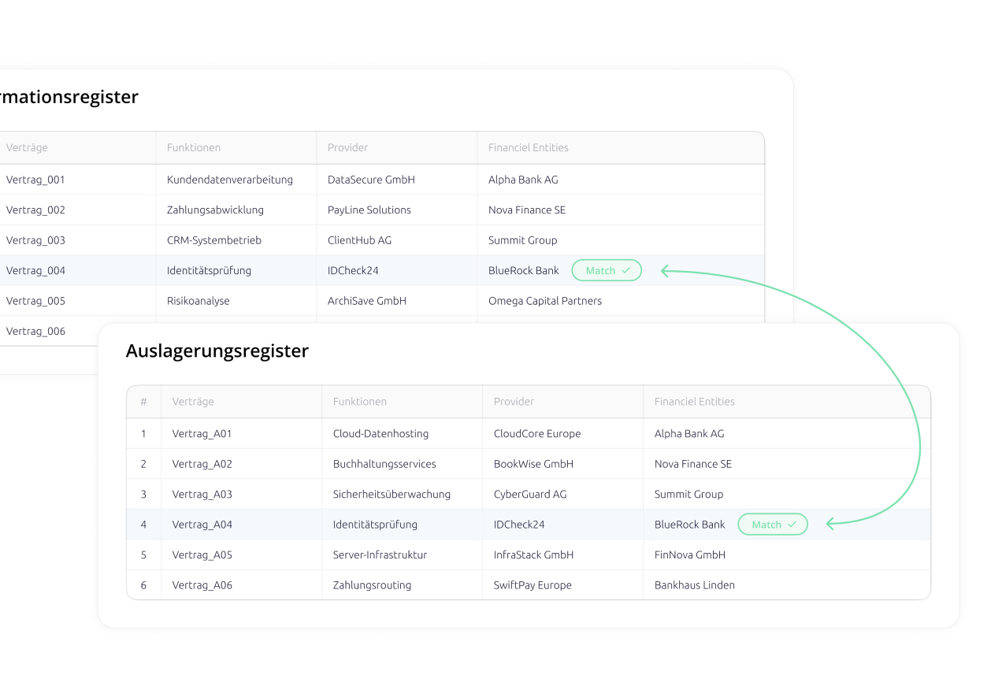Select the Vertrag_002 cell
The width and height of the screenshot is (1002, 690).
coord(35,210)
